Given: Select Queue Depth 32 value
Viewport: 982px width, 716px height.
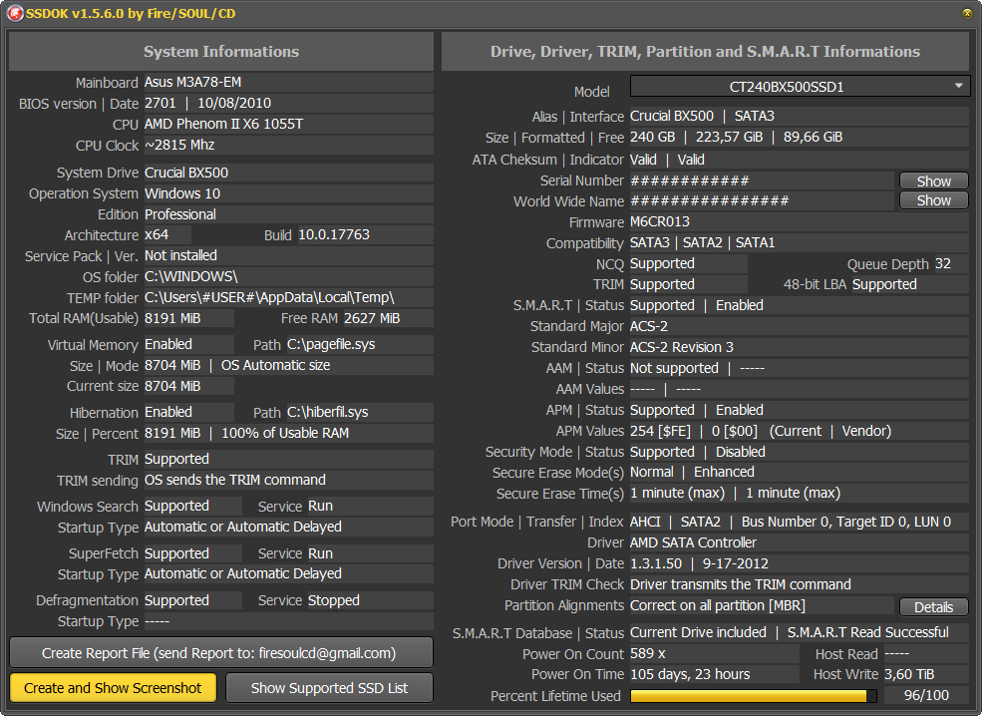Looking at the screenshot, I should point(951,263).
